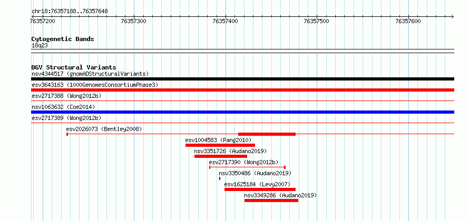469x221 pixels.
Task: Click the red esv1004583 variant bar
Action: click(220, 145)
